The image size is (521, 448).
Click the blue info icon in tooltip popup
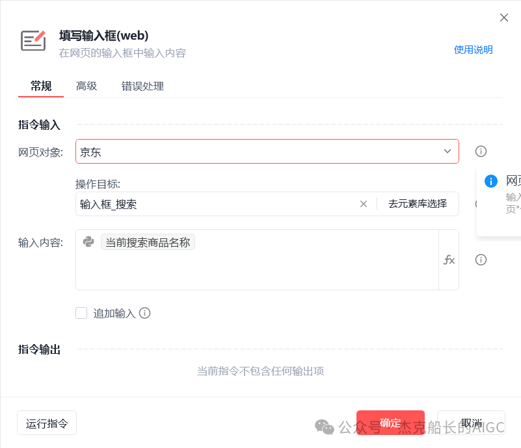pos(491,181)
